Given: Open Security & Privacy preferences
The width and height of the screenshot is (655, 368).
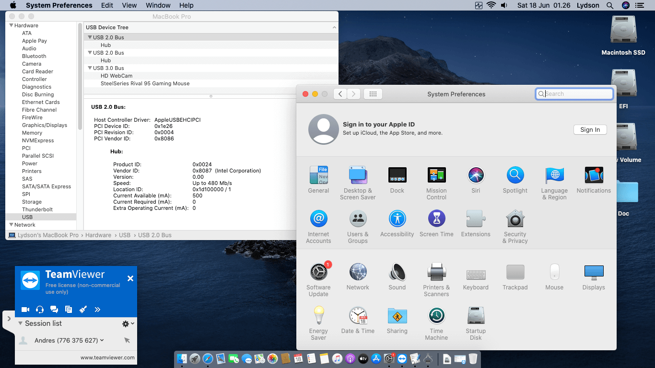Looking at the screenshot, I should tap(515, 219).
